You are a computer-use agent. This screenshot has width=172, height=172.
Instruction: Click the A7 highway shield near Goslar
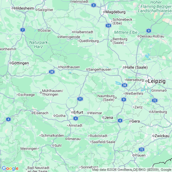pyautogui.click(x=23, y=30)
